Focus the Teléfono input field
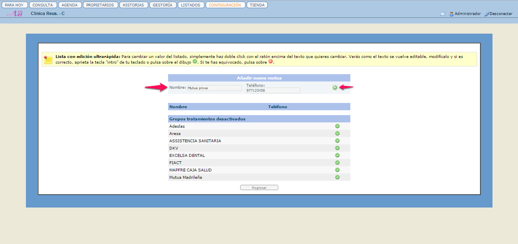Viewport: 518px width, 244px height. pos(273,90)
